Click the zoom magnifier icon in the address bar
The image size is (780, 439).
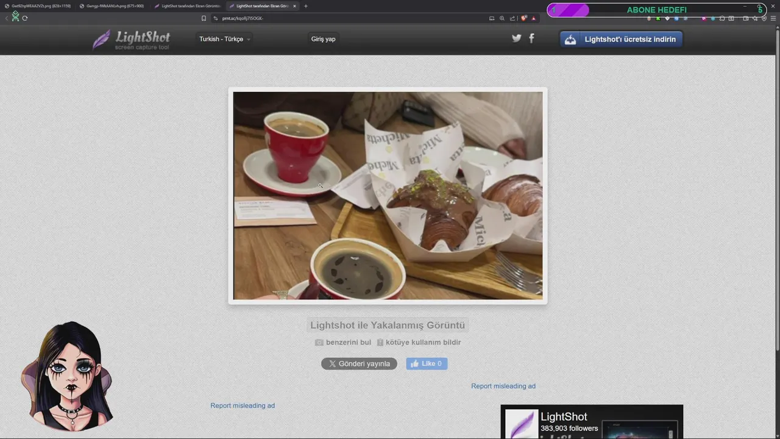coord(502,18)
